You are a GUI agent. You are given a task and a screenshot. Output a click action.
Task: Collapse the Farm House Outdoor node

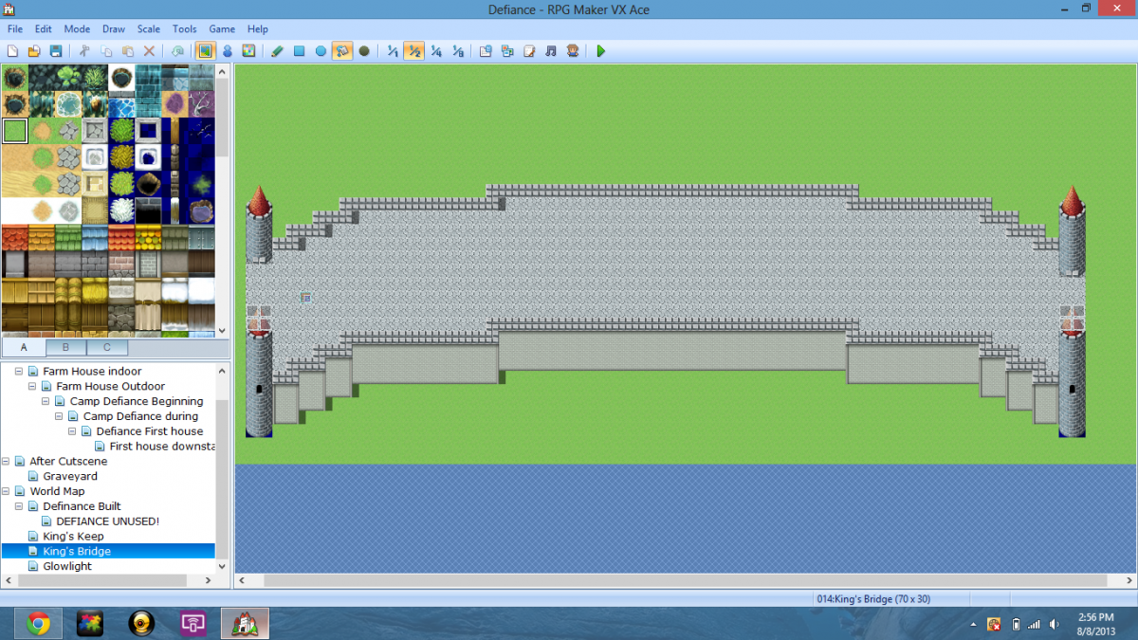[x=32, y=386]
